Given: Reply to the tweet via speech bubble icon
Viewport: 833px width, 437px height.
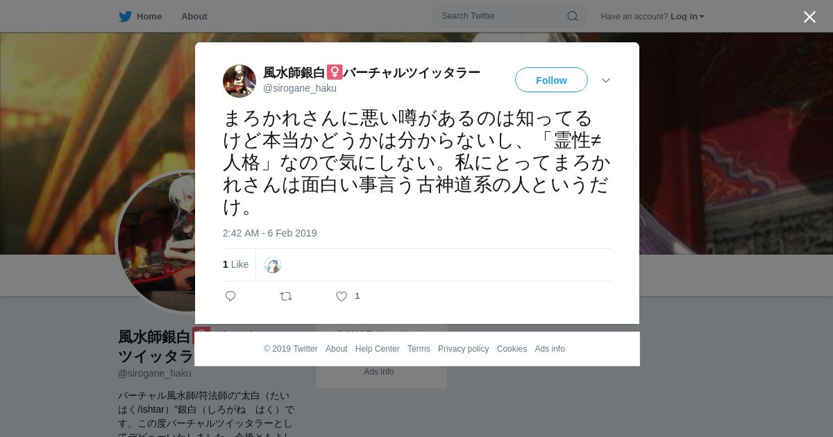Looking at the screenshot, I should click(x=230, y=296).
